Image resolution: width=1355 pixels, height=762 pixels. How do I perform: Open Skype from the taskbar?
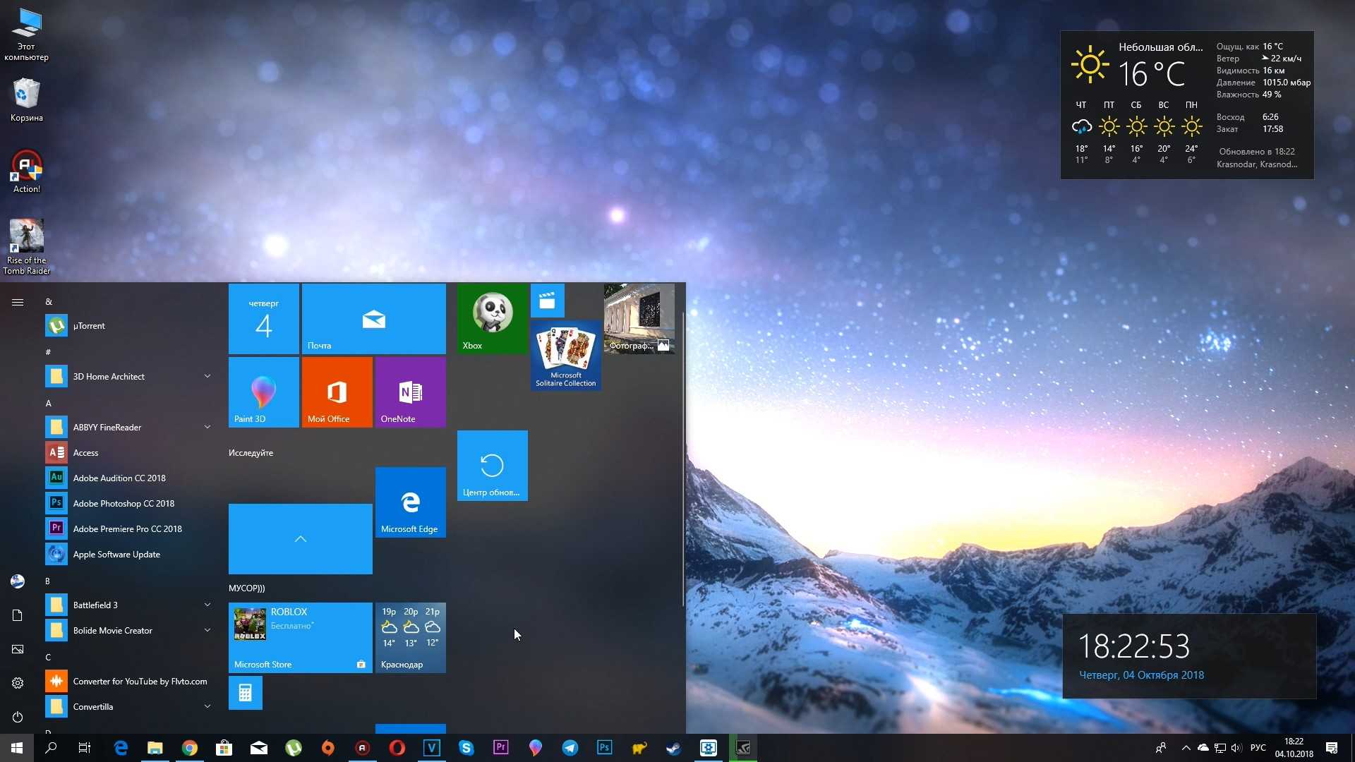(466, 748)
